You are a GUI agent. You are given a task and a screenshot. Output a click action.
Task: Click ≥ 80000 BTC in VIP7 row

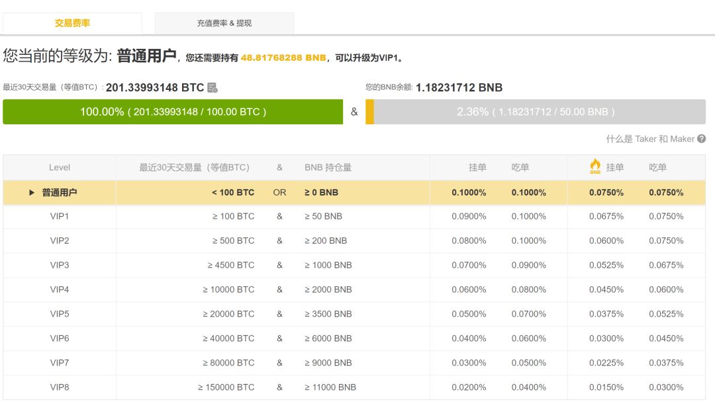pos(228,363)
